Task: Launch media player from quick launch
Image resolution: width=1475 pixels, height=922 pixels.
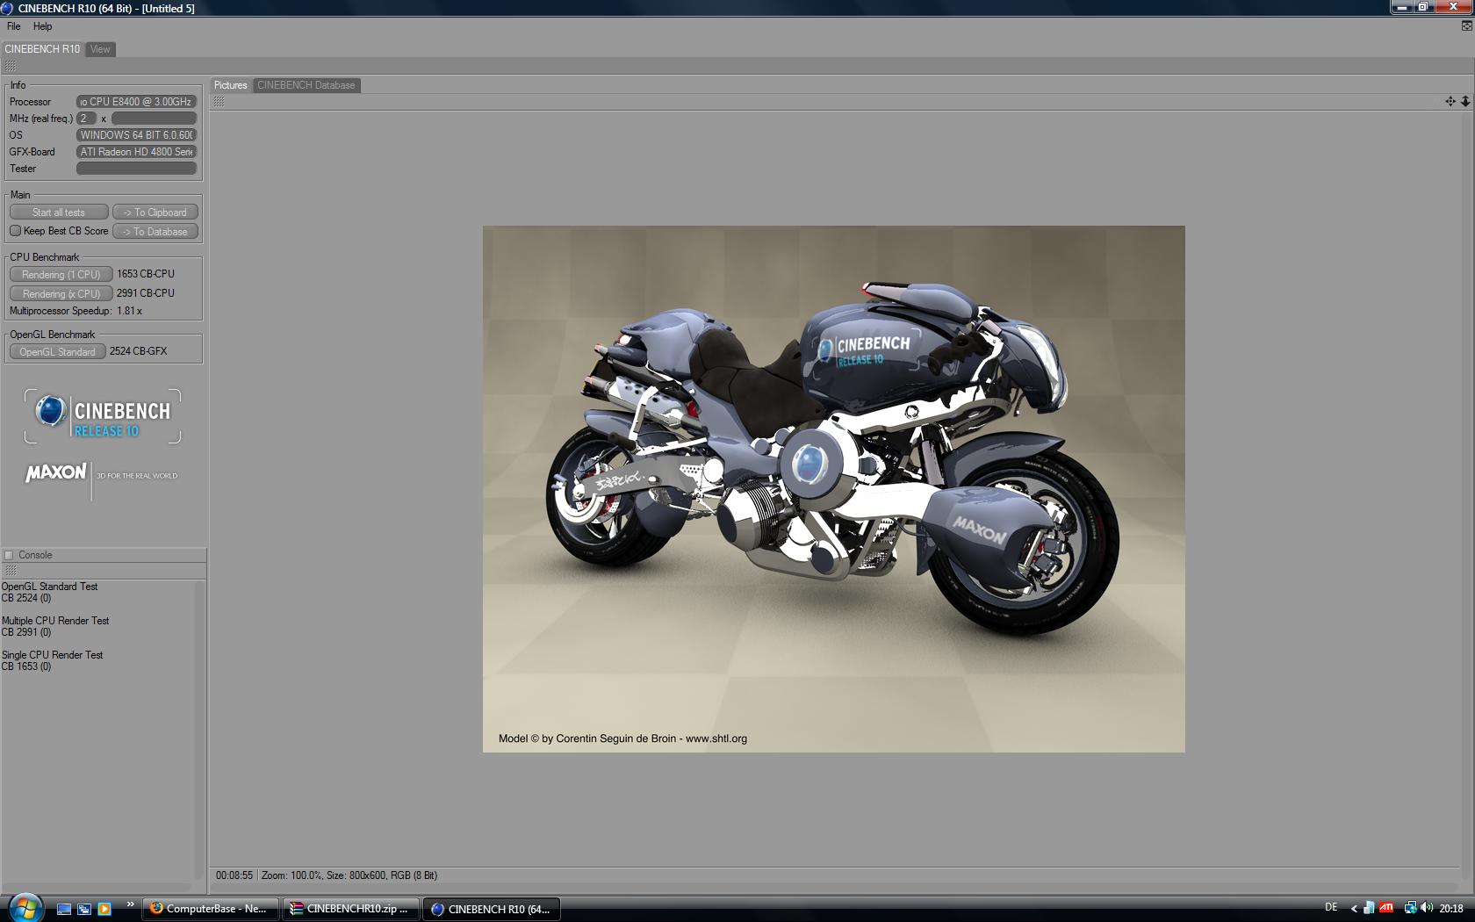Action: (x=104, y=909)
